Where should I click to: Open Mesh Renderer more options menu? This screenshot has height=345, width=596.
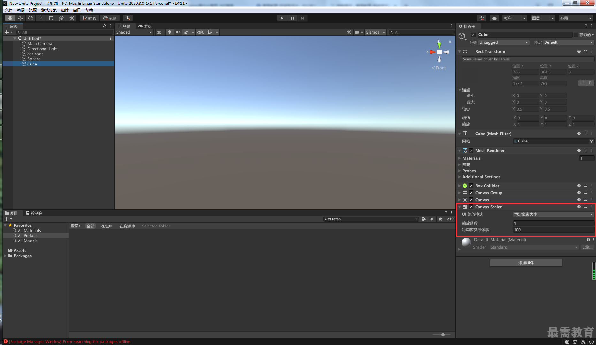pos(592,150)
